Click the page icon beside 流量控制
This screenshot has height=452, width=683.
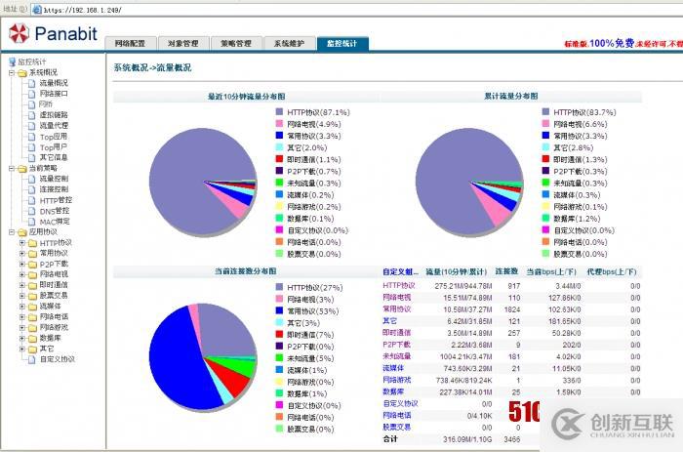[32, 179]
